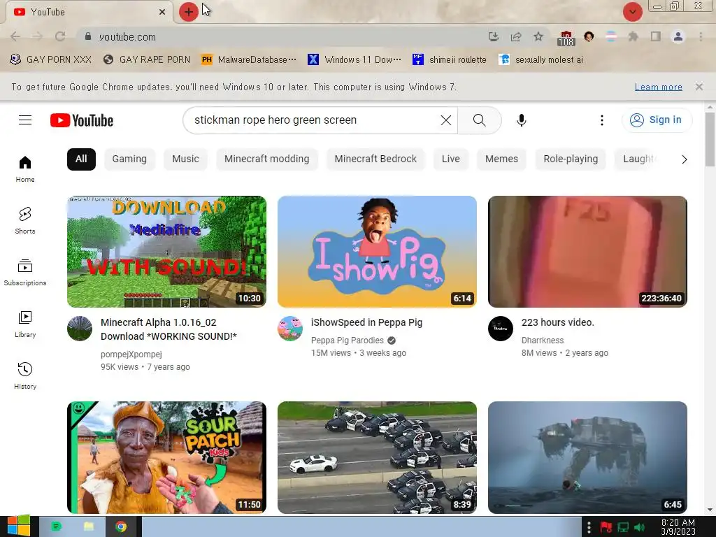This screenshot has height=537, width=716.
Task: Sign in to YouTube
Action: [x=657, y=120]
